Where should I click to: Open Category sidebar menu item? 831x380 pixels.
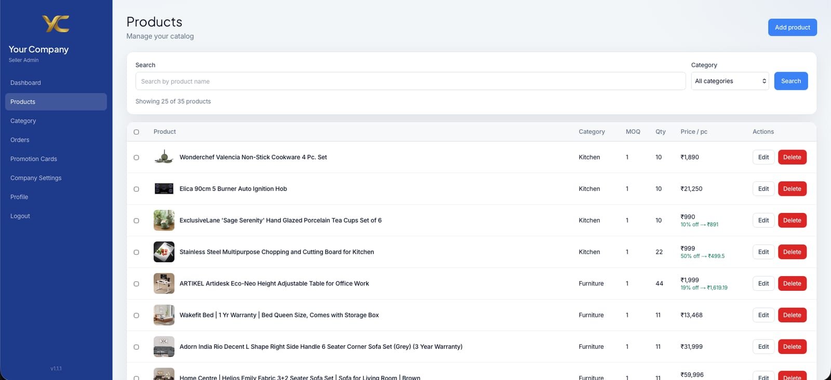tap(56, 121)
